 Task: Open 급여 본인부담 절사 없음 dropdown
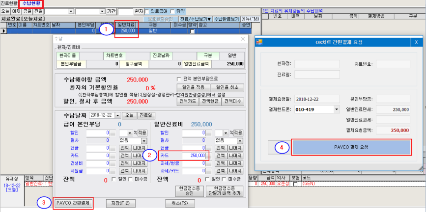(x=144, y=141)
